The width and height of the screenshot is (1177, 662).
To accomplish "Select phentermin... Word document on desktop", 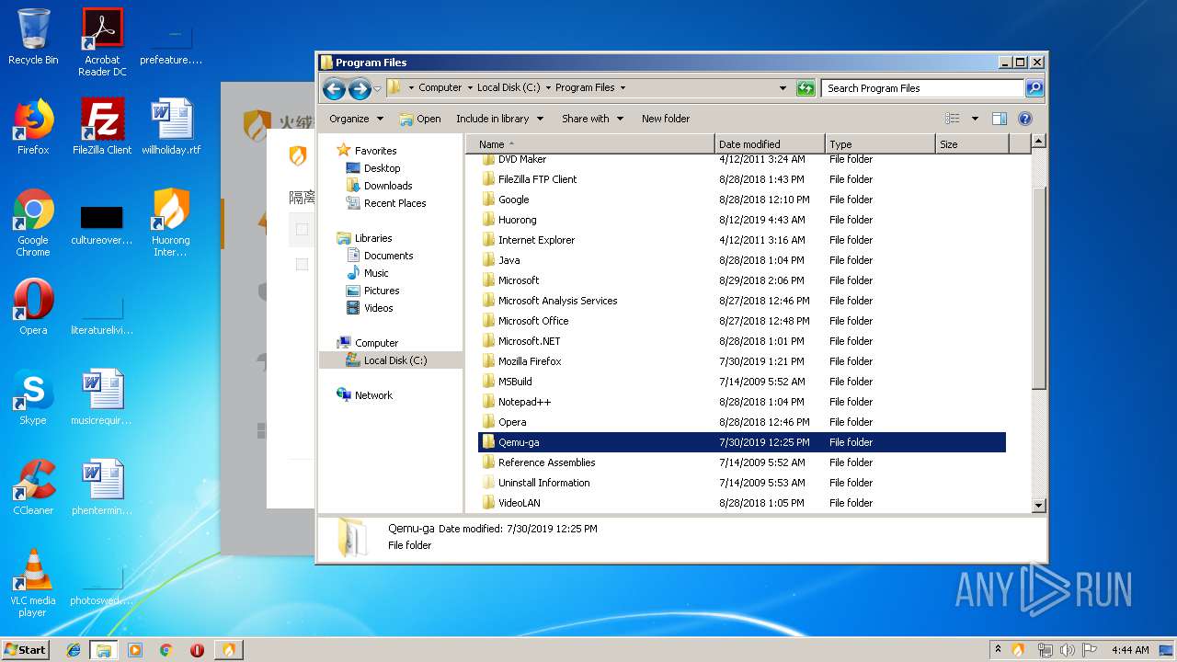I will click(x=102, y=487).
